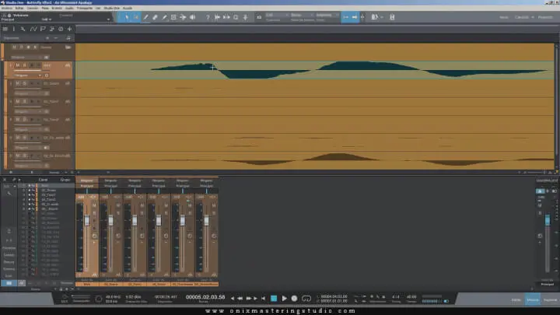Solo the selected highlighted track
Viewport: 560px width, 315px height.
pyautogui.click(x=25, y=65)
